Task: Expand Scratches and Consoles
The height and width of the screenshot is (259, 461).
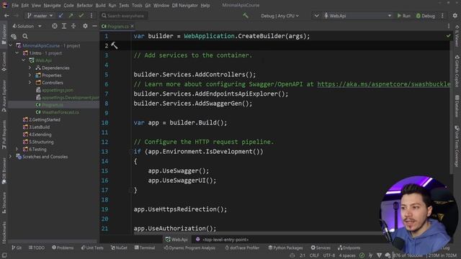Action: (11, 157)
